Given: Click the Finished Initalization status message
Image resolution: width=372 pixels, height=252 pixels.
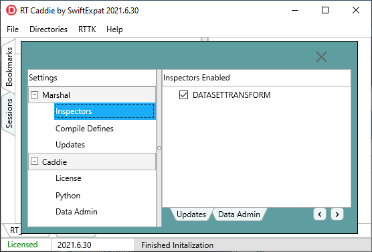Looking at the screenshot, I should (x=177, y=245).
